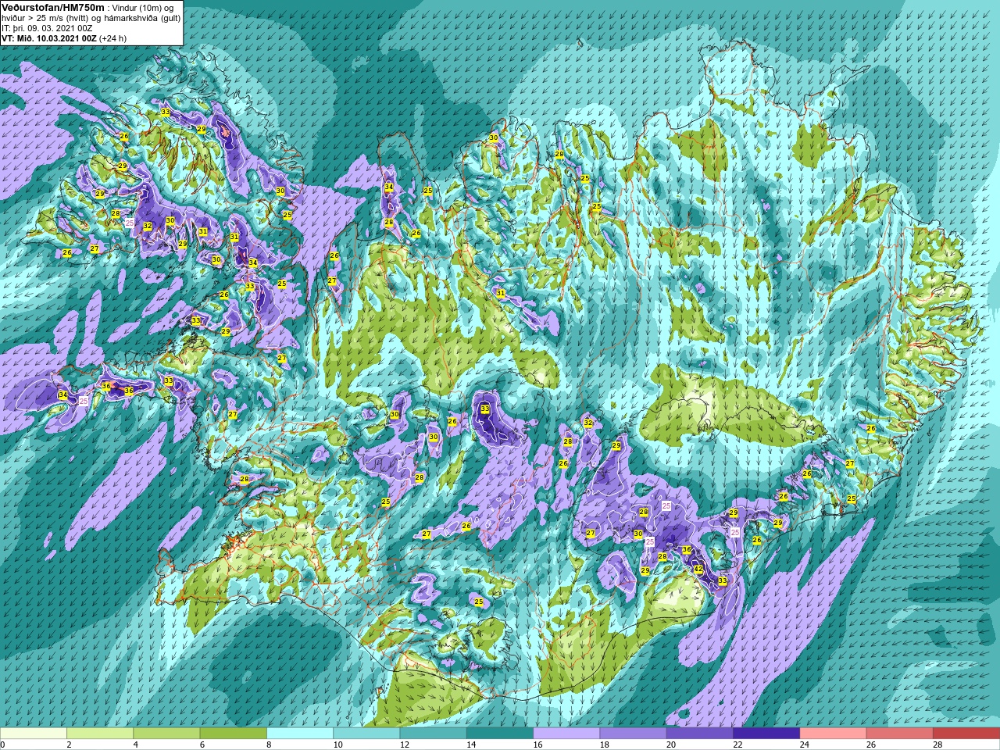This screenshot has height=750, width=1000.
Task: Click the 'VT: Mið. 10.03.2021 00Z' valid time text
Action: 48,37
